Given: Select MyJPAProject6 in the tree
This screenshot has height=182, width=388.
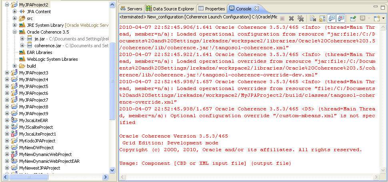Looking at the screenshot, I should pos(34,93).
